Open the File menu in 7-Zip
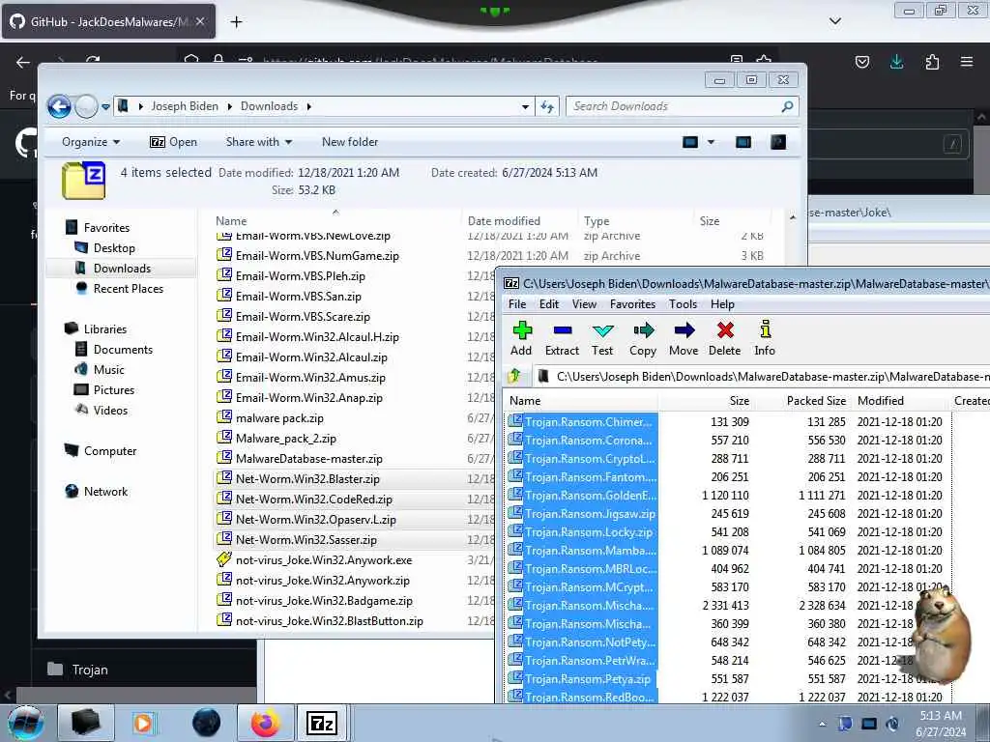 [x=517, y=304]
